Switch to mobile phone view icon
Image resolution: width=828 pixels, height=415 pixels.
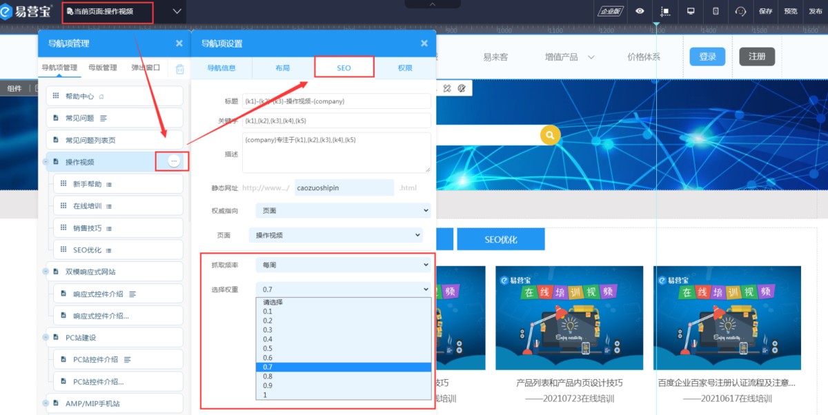pyautogui.click(x=716, y=11)
